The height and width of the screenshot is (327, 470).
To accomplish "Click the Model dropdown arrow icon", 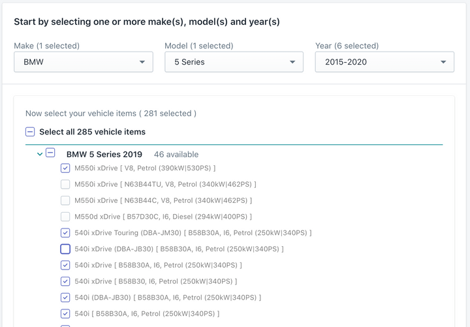I will pyautogui.click(x=292, y=62).
